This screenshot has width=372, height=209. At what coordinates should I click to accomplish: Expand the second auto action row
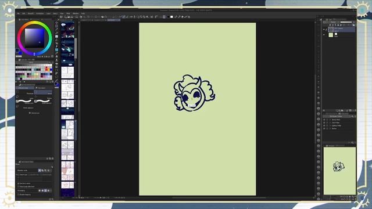point(330,122)
